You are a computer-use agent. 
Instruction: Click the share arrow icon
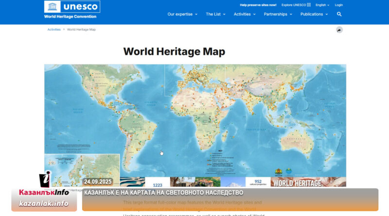point(339,30)
